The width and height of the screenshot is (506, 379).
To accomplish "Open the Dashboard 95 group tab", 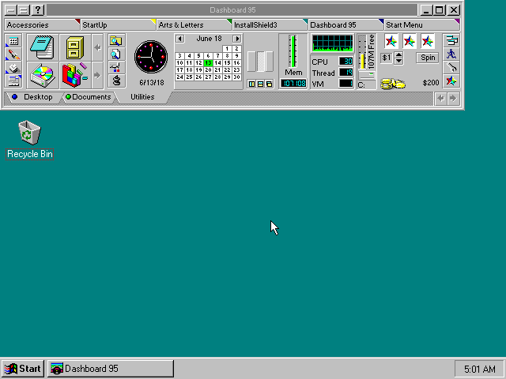I will [x=346, y=24].
